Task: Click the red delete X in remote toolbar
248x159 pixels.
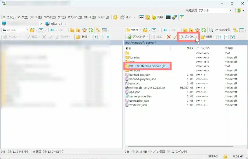Action: tap(168, 37)
